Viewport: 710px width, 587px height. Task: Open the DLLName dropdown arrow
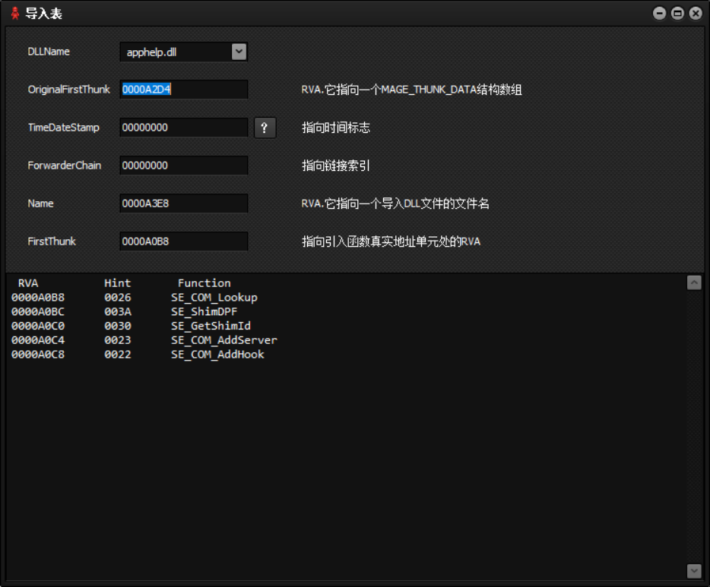point(239,52)
